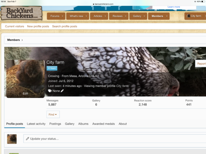Click the Members breadcrumb chevron
This screenshot has height=154, width=206.
pos(22,40)
